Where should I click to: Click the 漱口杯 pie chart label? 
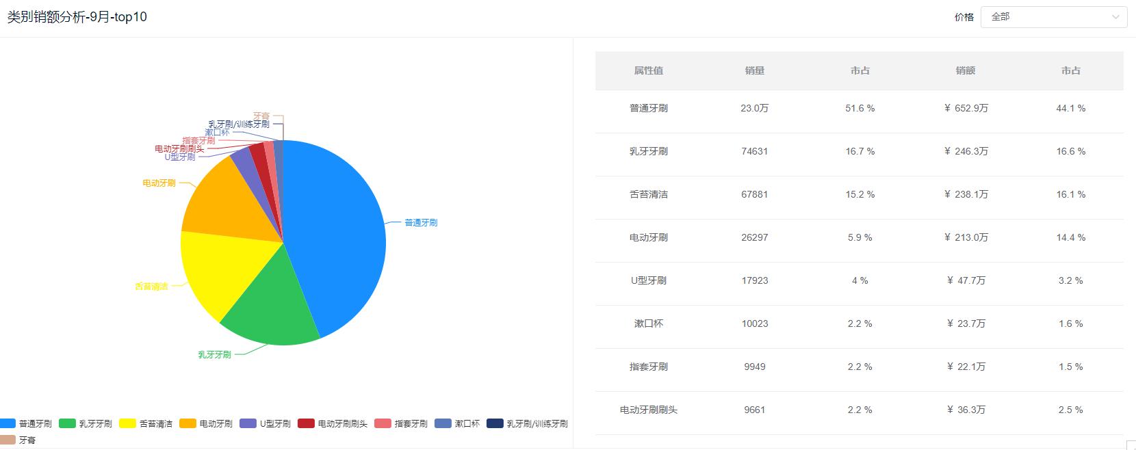click(217, 132)
